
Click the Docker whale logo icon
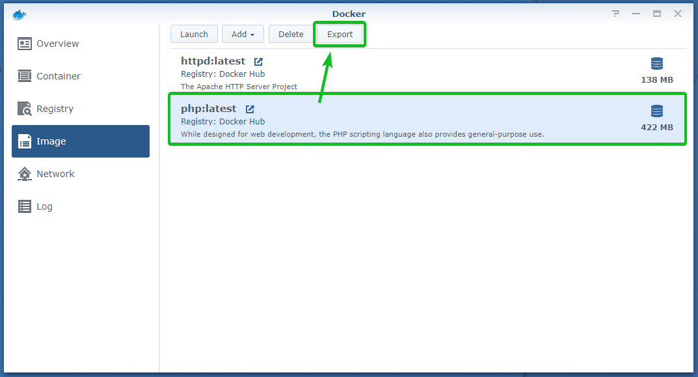tap(20, 15)
